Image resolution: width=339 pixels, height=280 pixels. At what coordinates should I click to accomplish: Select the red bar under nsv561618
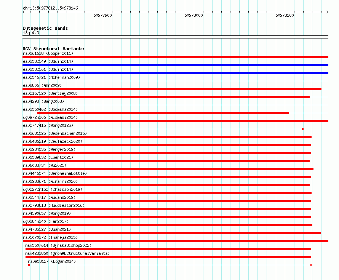[x=175, y=57]
